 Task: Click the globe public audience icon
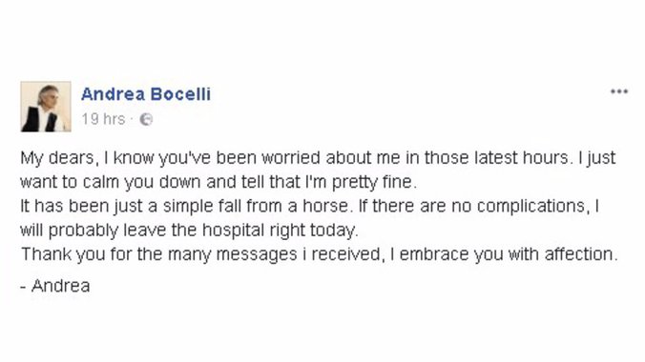[x=146, y=120]
